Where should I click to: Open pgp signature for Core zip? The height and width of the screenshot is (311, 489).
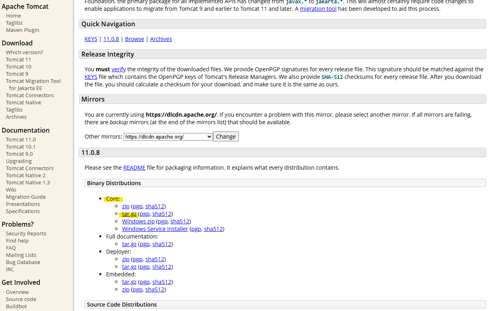click(x=137, y=206)
